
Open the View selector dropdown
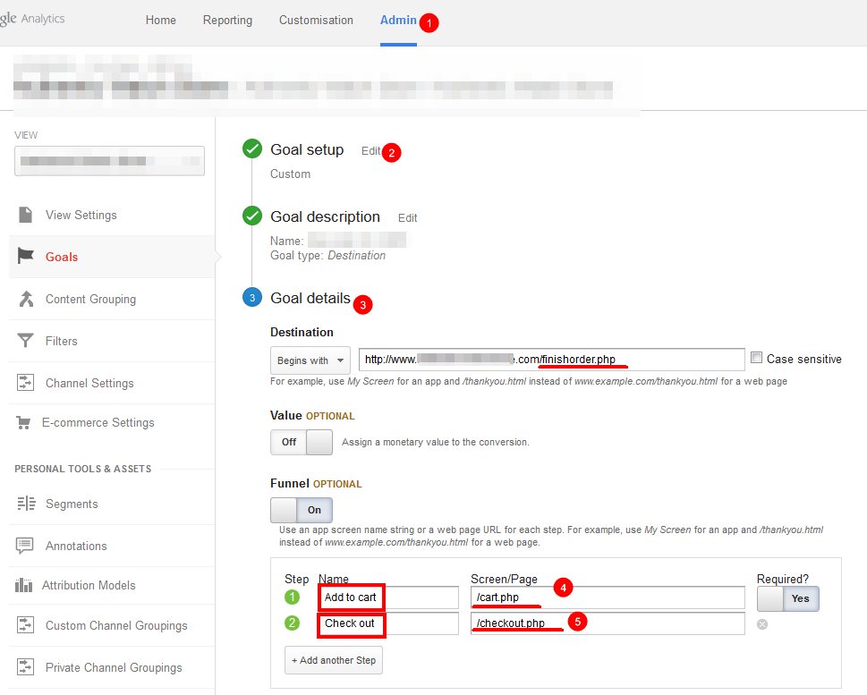pos(110,161)
